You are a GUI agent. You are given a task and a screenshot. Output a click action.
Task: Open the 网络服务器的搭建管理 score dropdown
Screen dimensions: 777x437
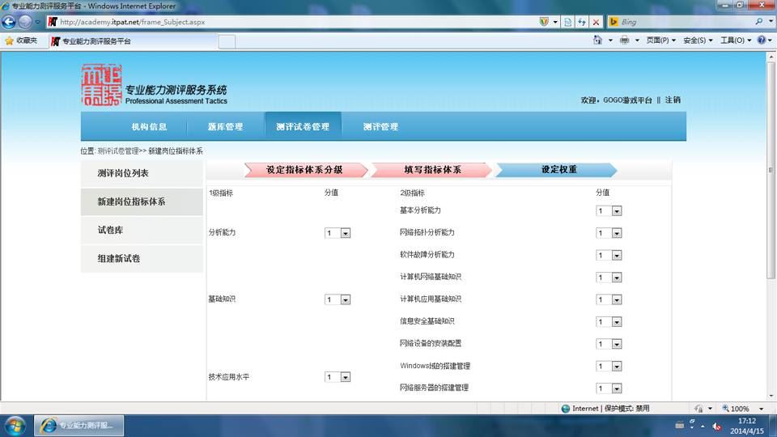click(x=609, y=388)
